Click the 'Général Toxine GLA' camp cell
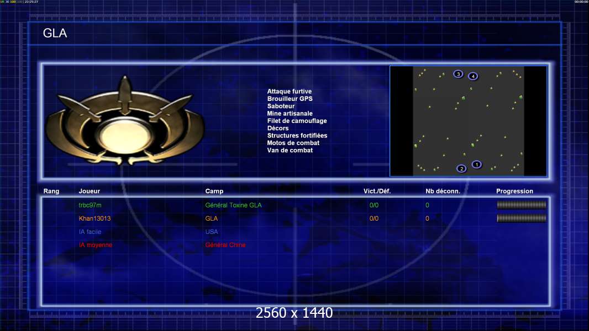The image size is (589, 331). [233, 205]
